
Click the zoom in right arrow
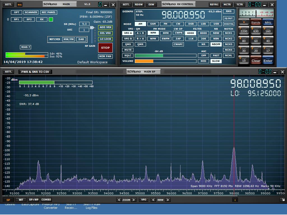pyautogui.click(x=134, y=200)
